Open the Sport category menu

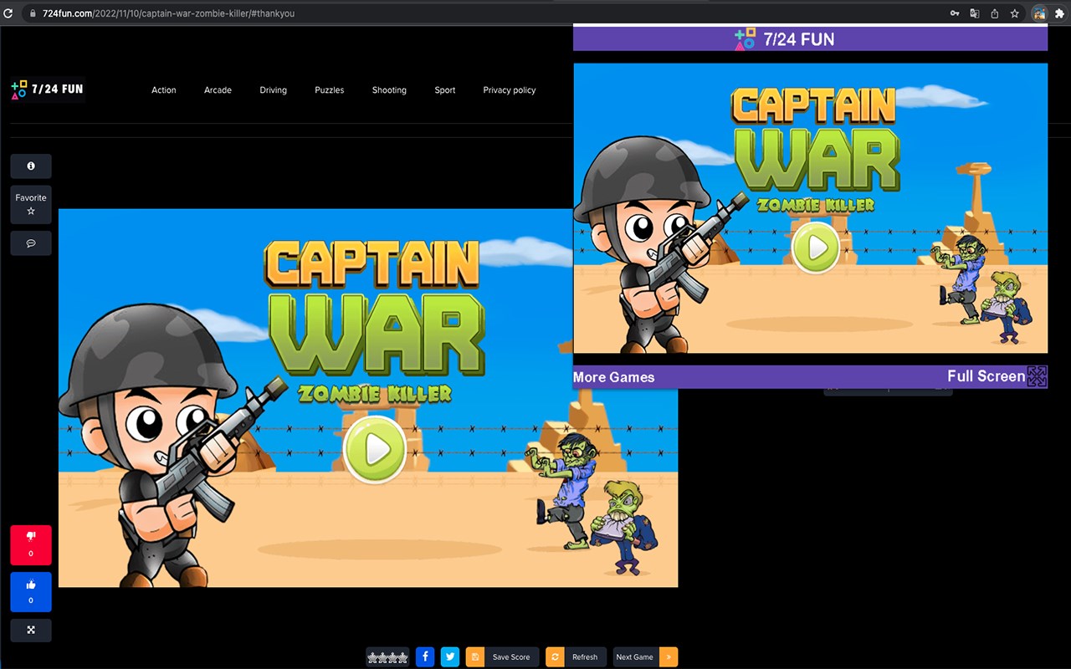(445, 90)
